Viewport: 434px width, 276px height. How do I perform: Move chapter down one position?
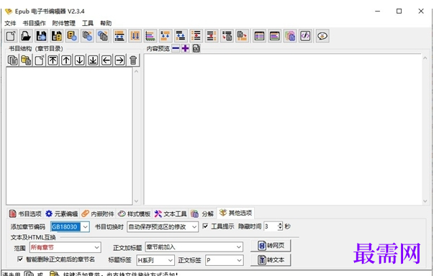coord(79,60)
